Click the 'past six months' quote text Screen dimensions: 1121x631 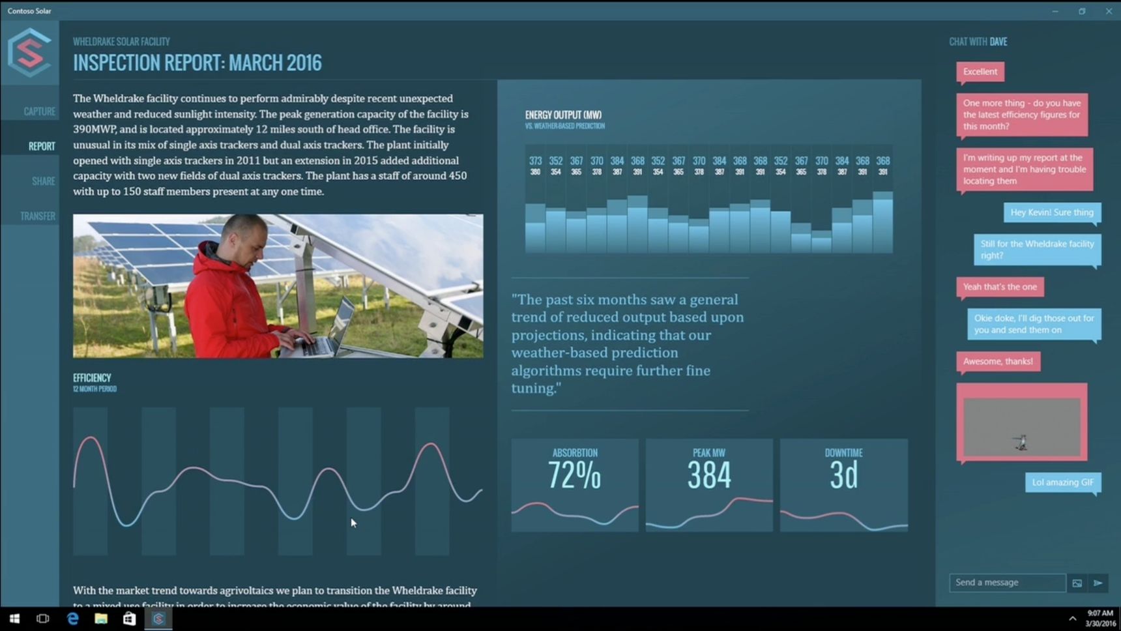628,344
